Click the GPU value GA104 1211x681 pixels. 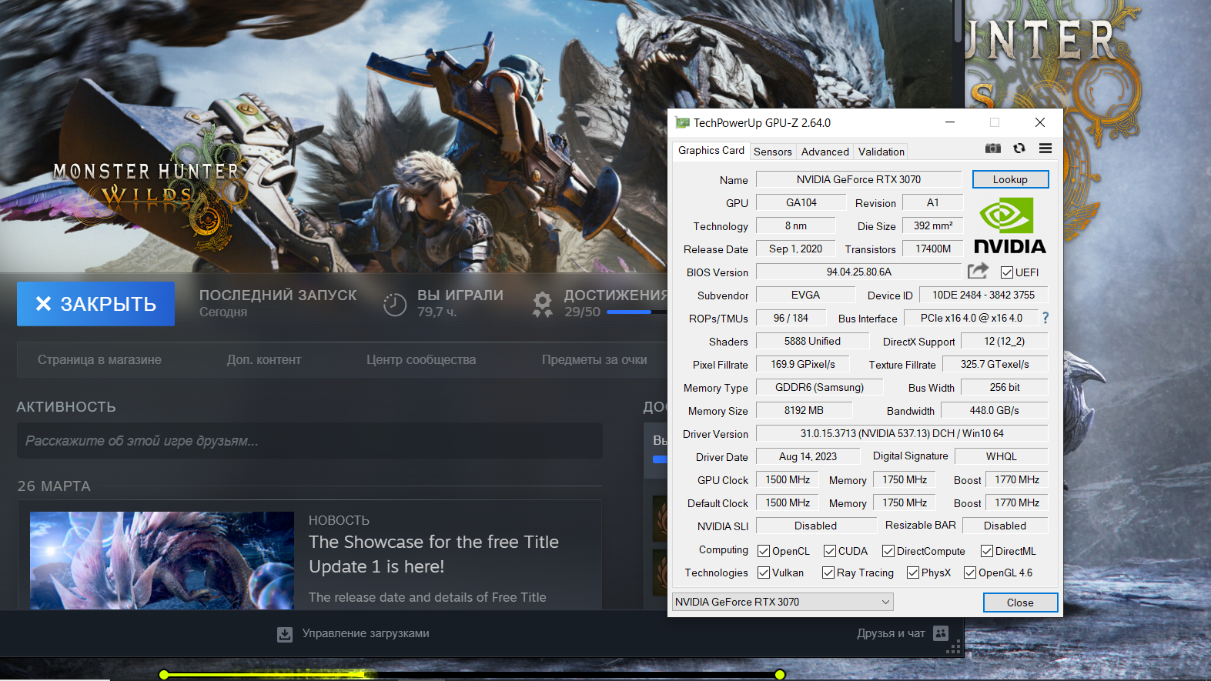[801, 202]
